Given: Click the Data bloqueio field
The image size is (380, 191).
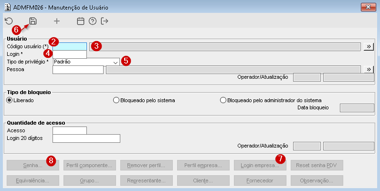Looking at the screenshot, I should click(x=357, y=108).
